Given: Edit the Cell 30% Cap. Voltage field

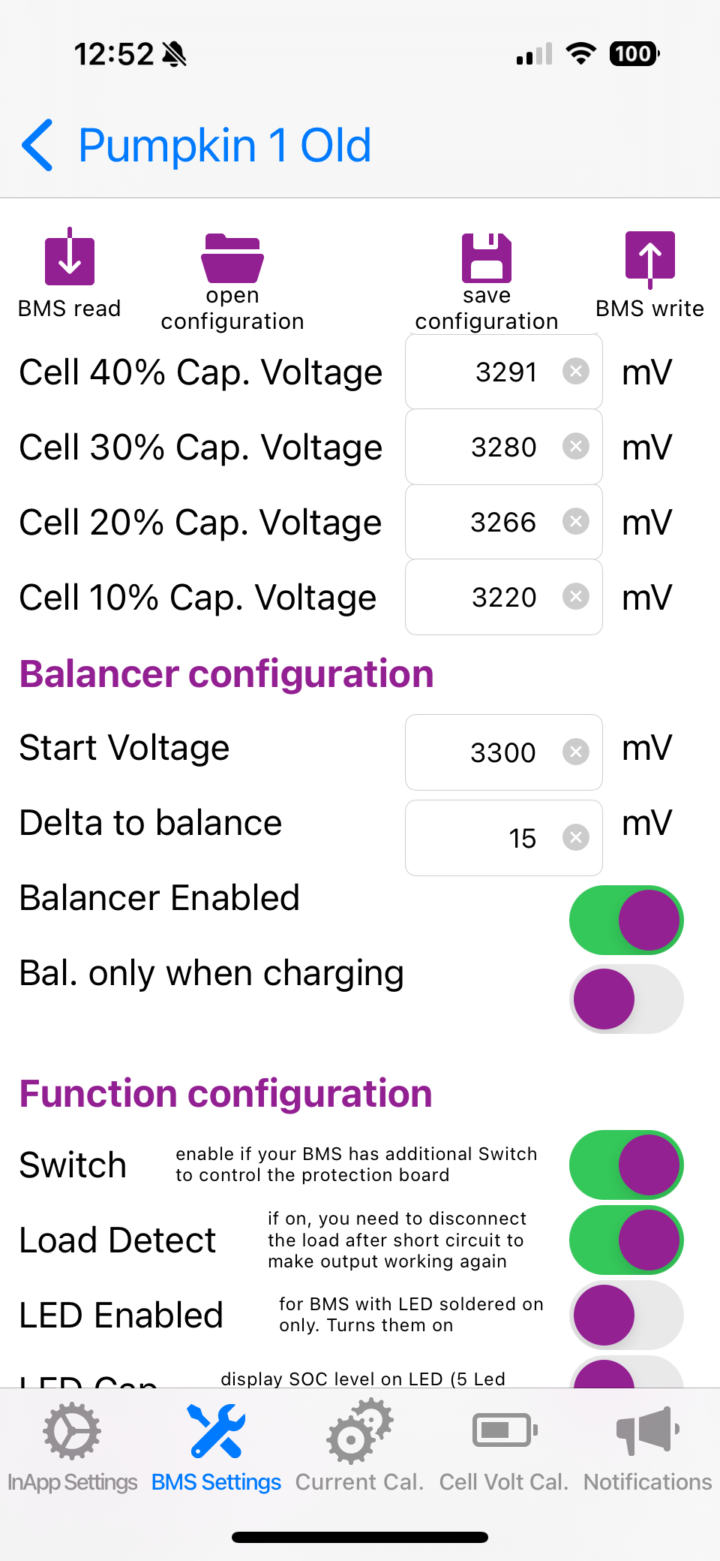Looking at the screenshot, I should pos(487,448).
